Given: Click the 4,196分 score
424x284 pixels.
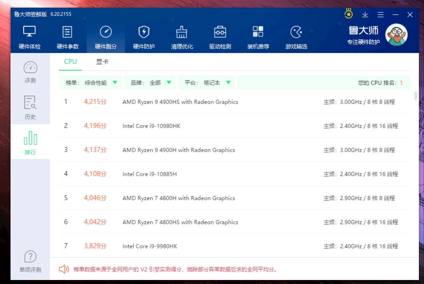Looking at the screenshot, I should [x=95, y=126].
